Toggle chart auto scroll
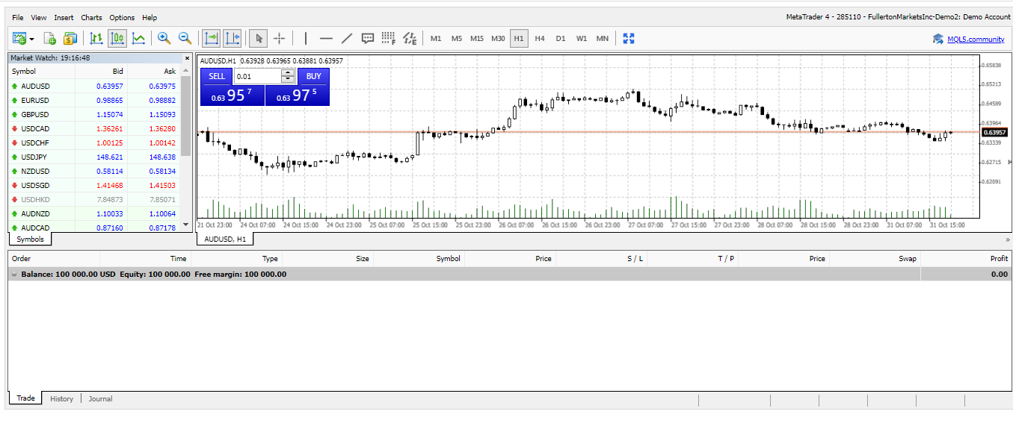The width and height of the screenshot is (1013, 423). coord(212,38)
